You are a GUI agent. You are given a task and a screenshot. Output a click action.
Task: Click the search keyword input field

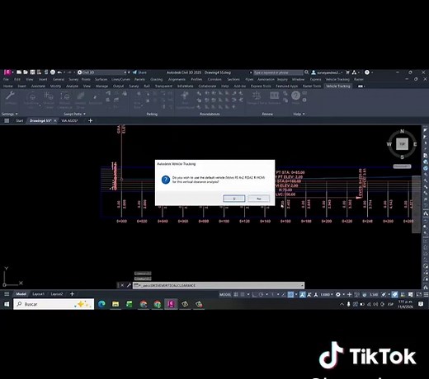[x=278, y=73]
